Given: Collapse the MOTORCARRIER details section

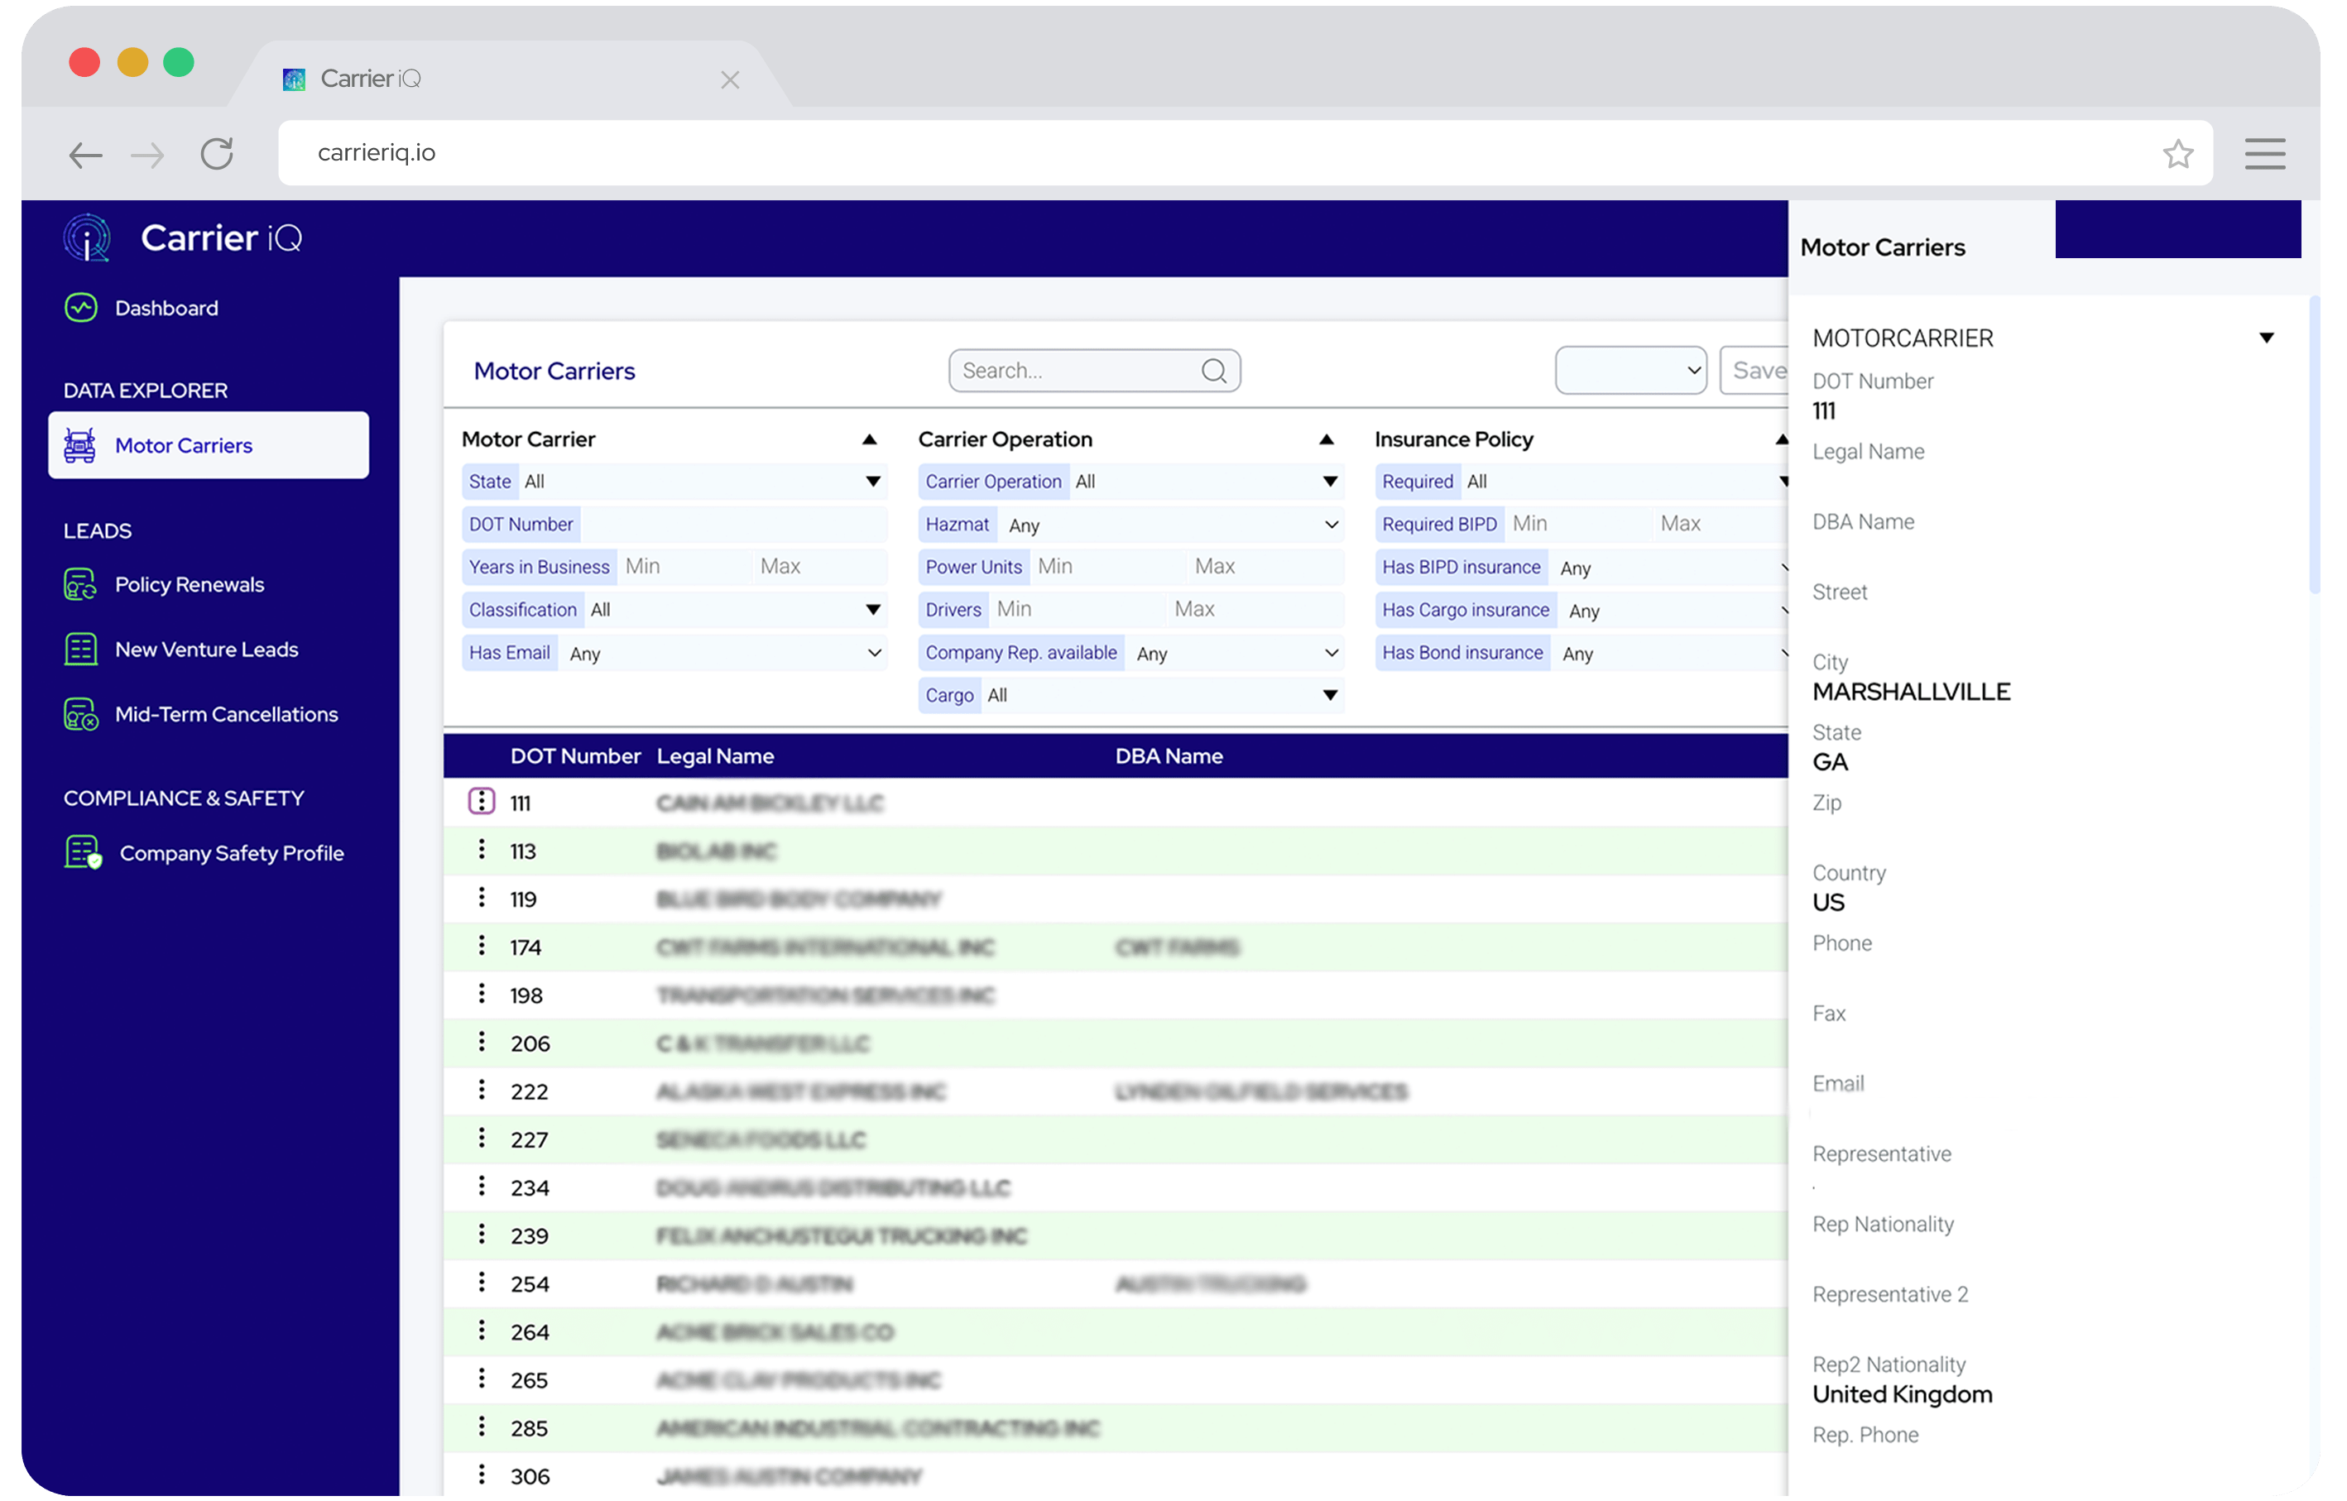Looking at the screenshot, I should [x=2266, y=338].
